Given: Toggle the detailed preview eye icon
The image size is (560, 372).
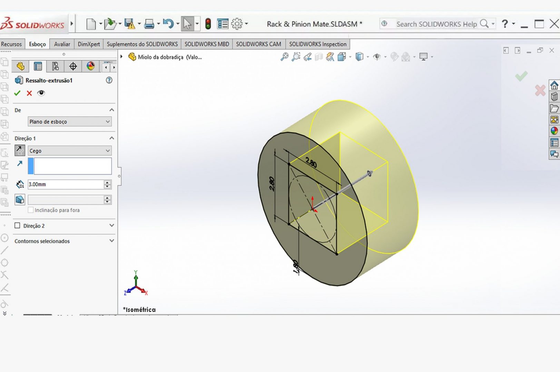Looking at the screenshot, I should pos(41,93).
